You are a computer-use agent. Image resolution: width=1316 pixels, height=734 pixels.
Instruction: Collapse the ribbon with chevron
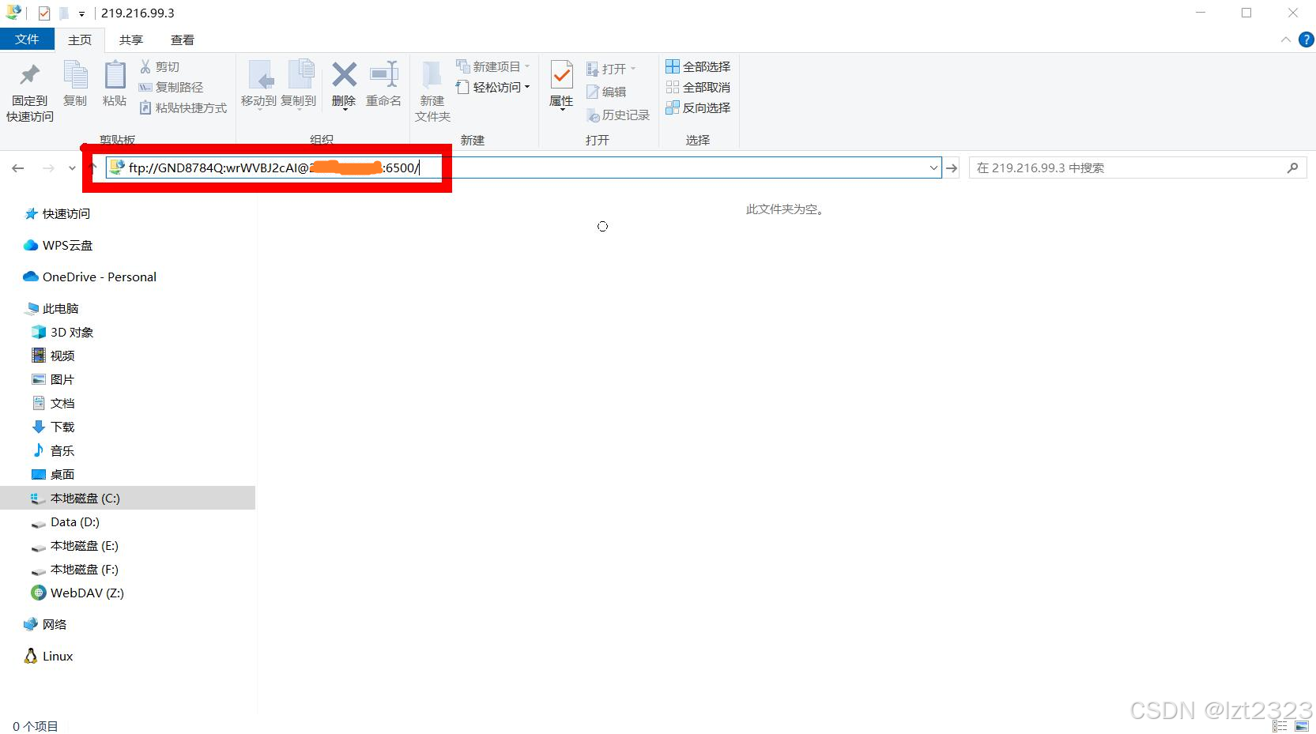[x=1285, y=40]
